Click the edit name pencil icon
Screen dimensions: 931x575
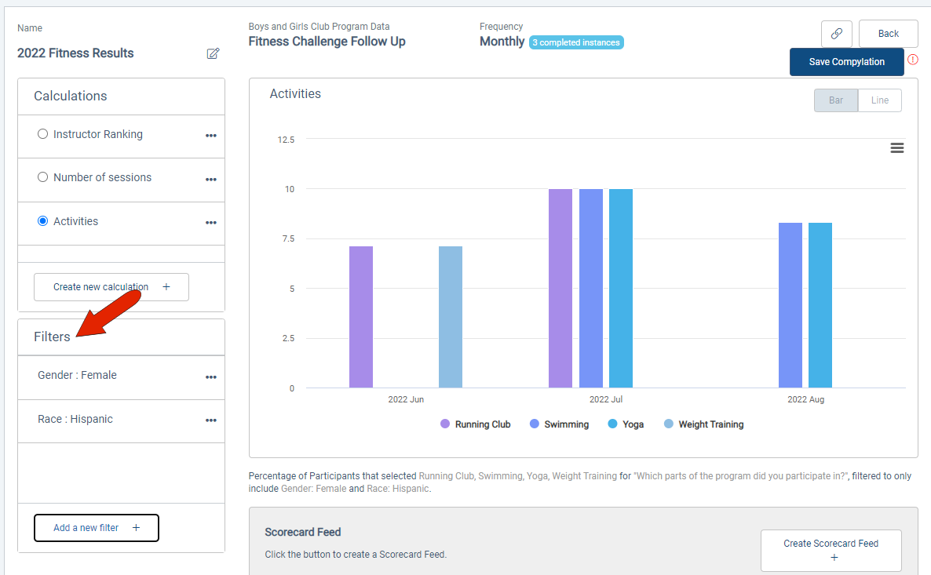[x=214, y=53]
